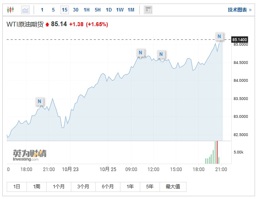The width and height of the screenshot is (257, 199).
Task: Click the 85.1400 current price label
Action: coord(240,40)
